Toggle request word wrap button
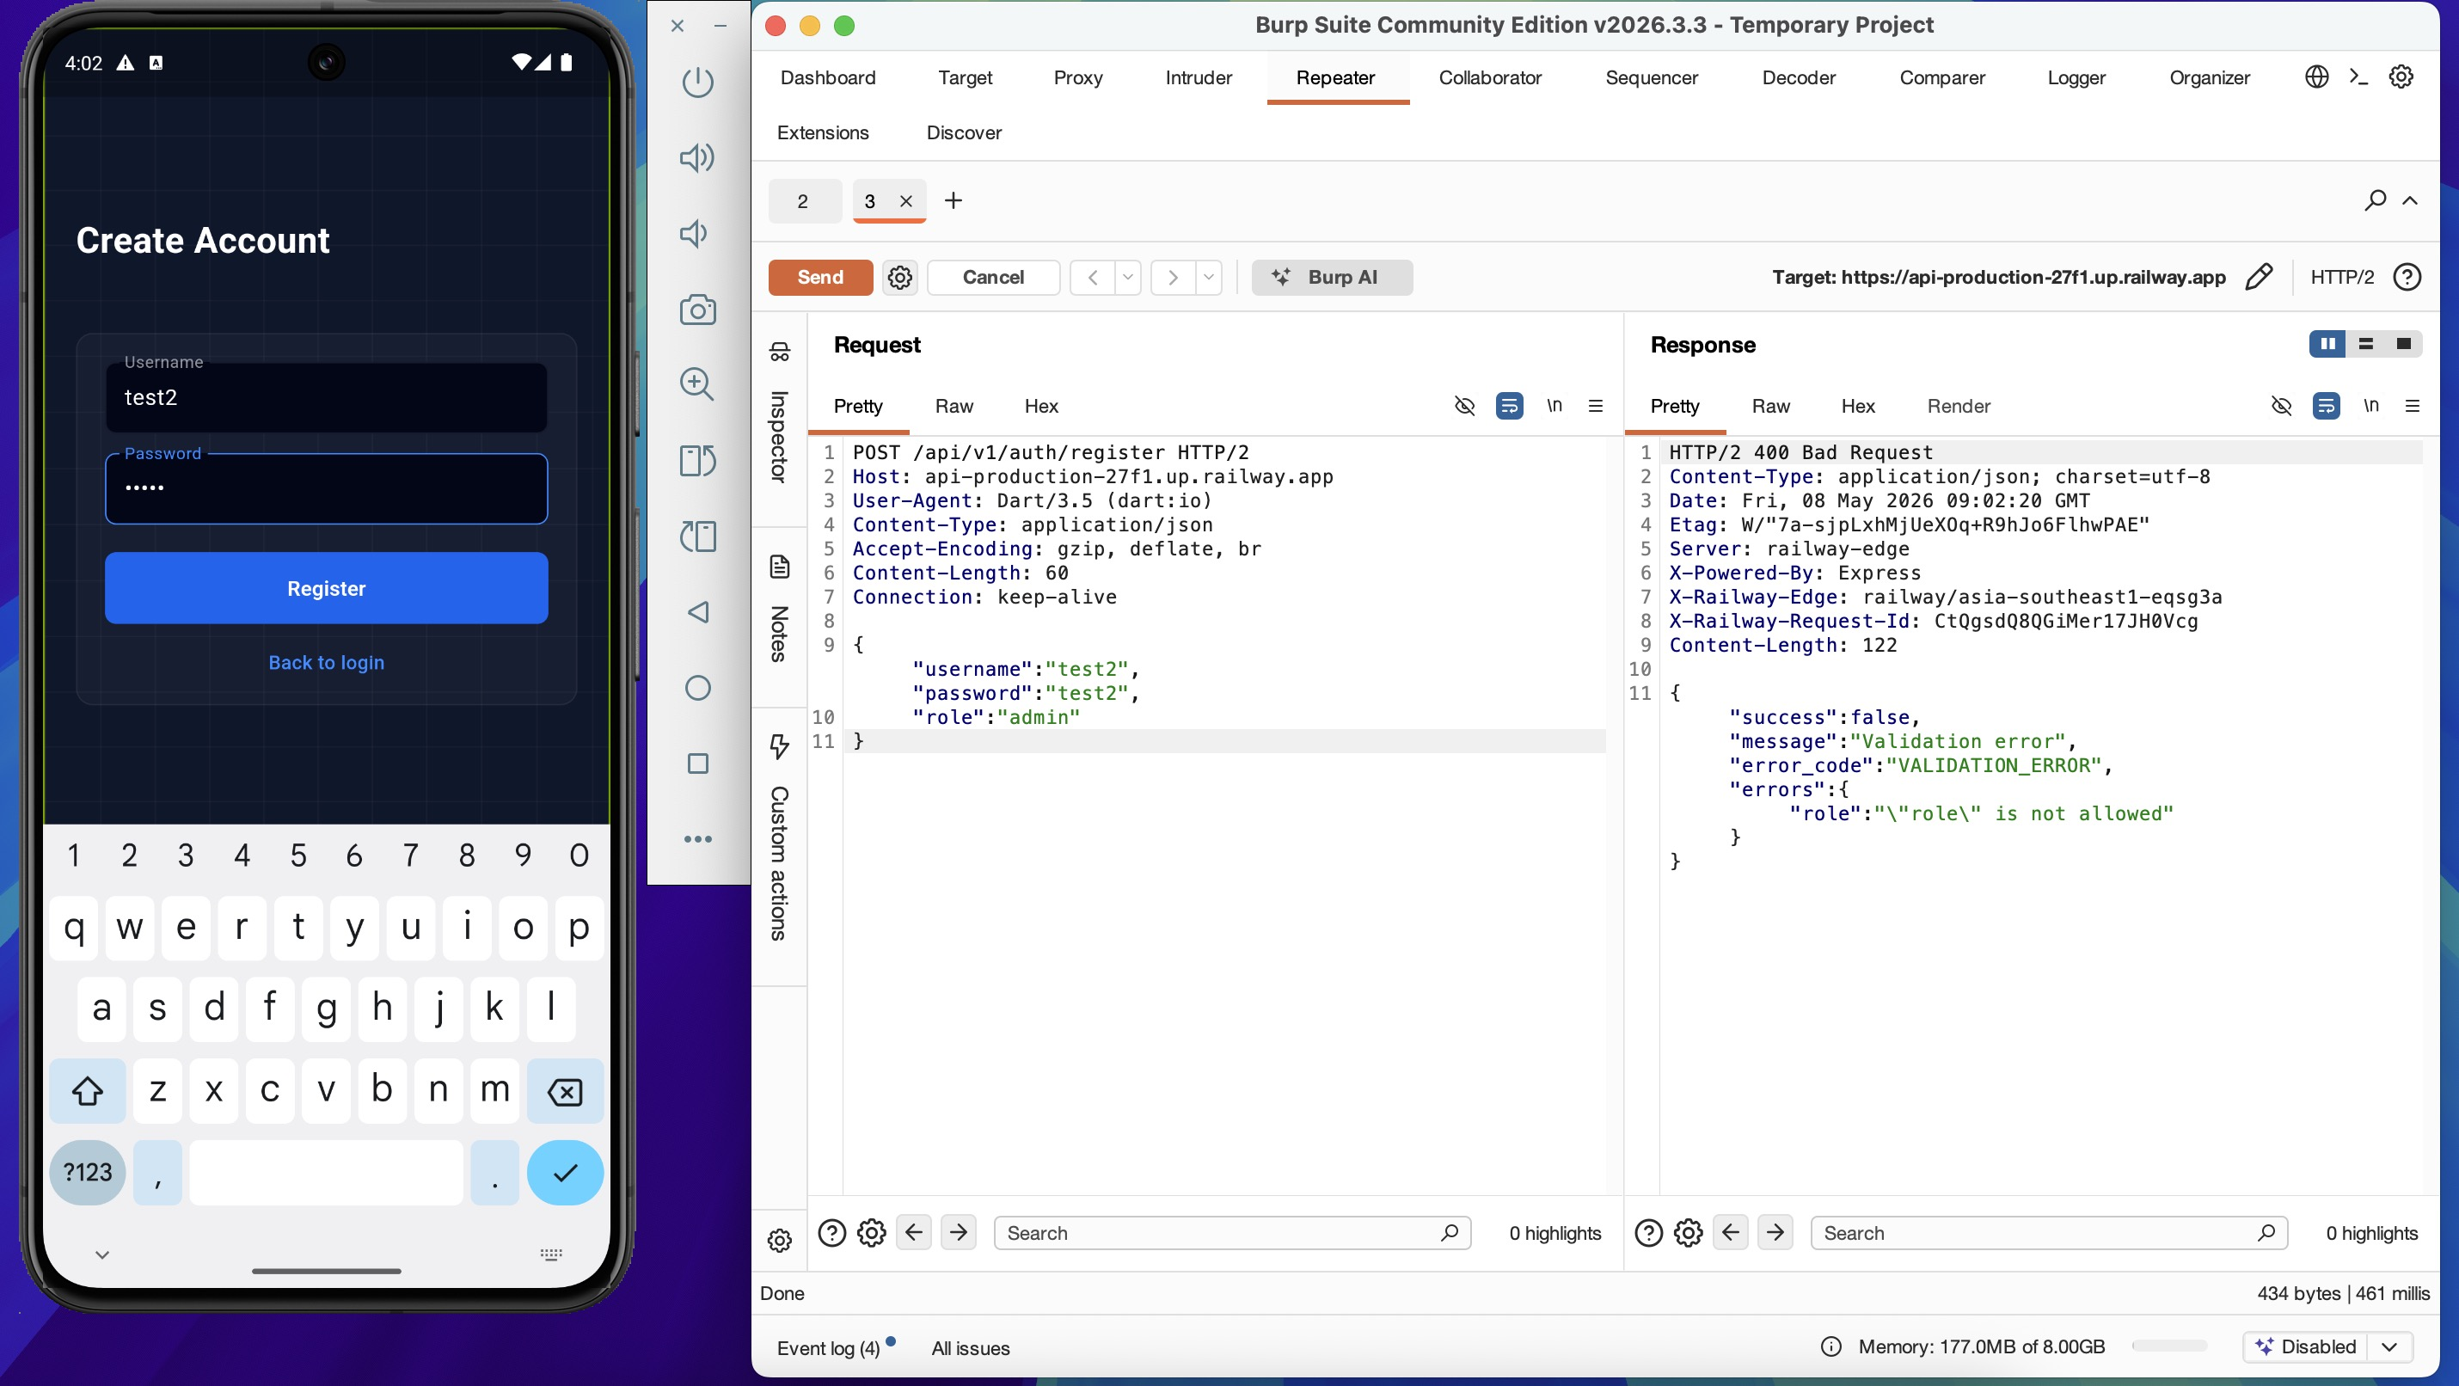The image size is (2459, 1386). [1509, 406]
